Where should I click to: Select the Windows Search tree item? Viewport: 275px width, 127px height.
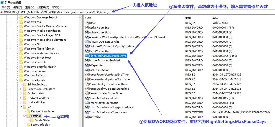click(35, 62)
